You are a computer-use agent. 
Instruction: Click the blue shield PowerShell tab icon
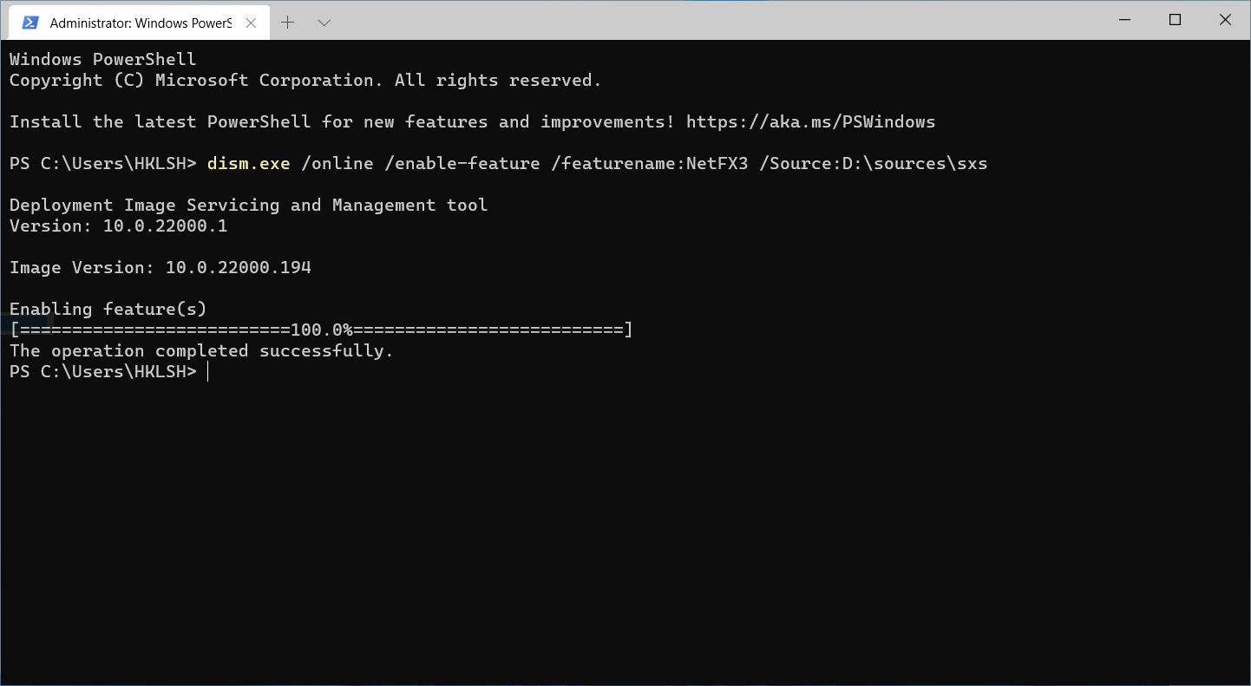tap(30, 23)
